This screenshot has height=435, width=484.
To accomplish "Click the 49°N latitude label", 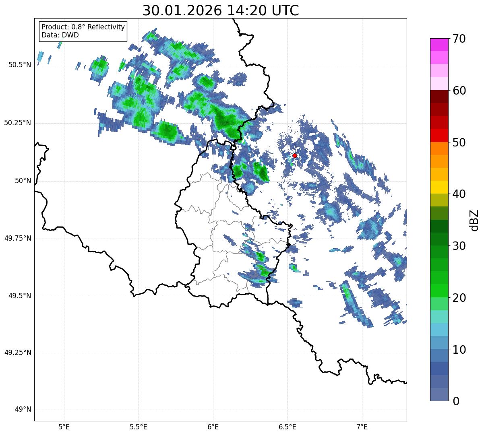I will coord(23,410).
